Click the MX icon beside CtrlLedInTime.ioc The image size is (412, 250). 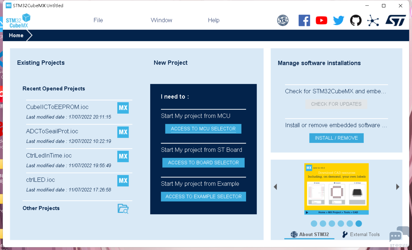(123, 156)
